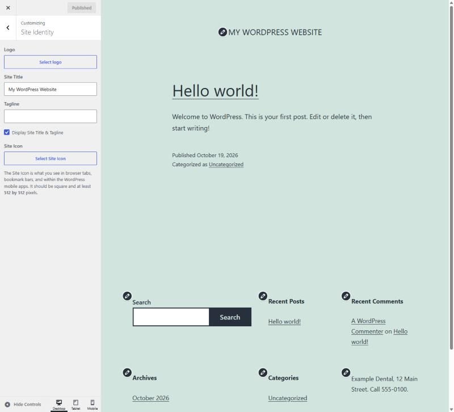Image resolution: width=454 pixels, height=412 pixels.
Task: Click the Site Icon description text
Action: pyautogui.click(x=48, y=183)
